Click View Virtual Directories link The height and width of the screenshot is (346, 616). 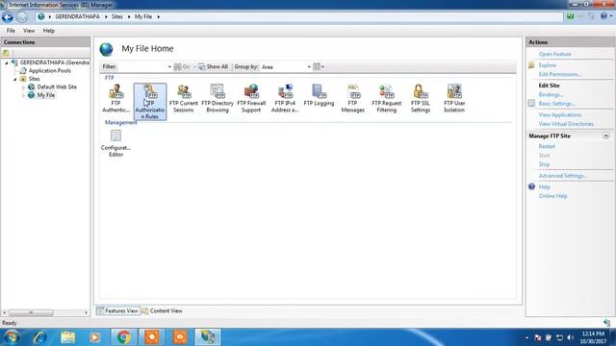(566, 124)
